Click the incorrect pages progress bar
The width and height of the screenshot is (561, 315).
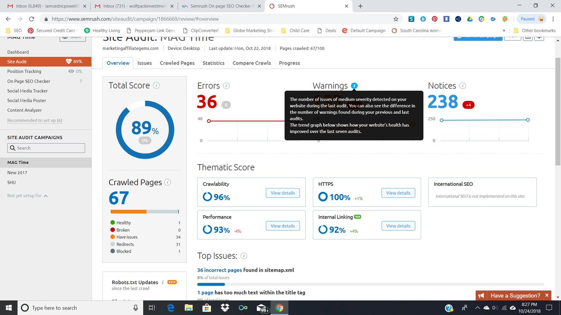(370, 284)
